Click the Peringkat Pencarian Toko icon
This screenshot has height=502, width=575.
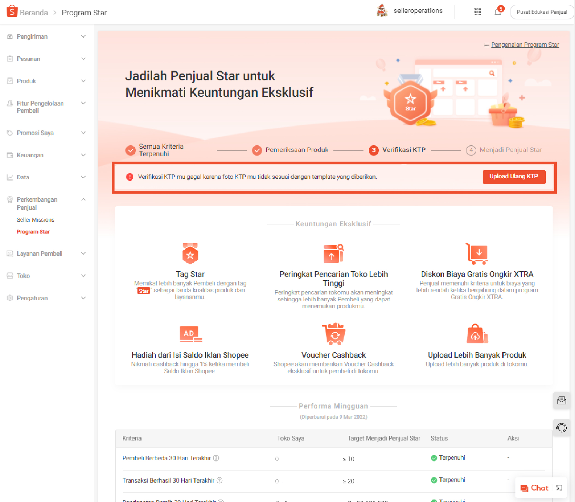tap(333, 253)
